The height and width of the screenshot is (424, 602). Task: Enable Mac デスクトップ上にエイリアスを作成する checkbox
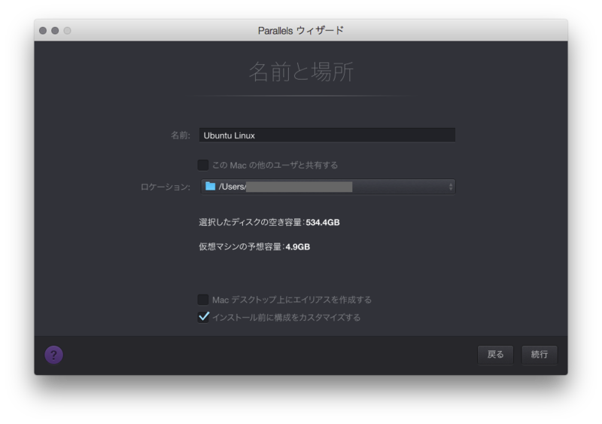(203, 300)
